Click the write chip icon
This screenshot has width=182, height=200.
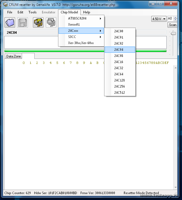pyautogui.click(x=51, y=22)
